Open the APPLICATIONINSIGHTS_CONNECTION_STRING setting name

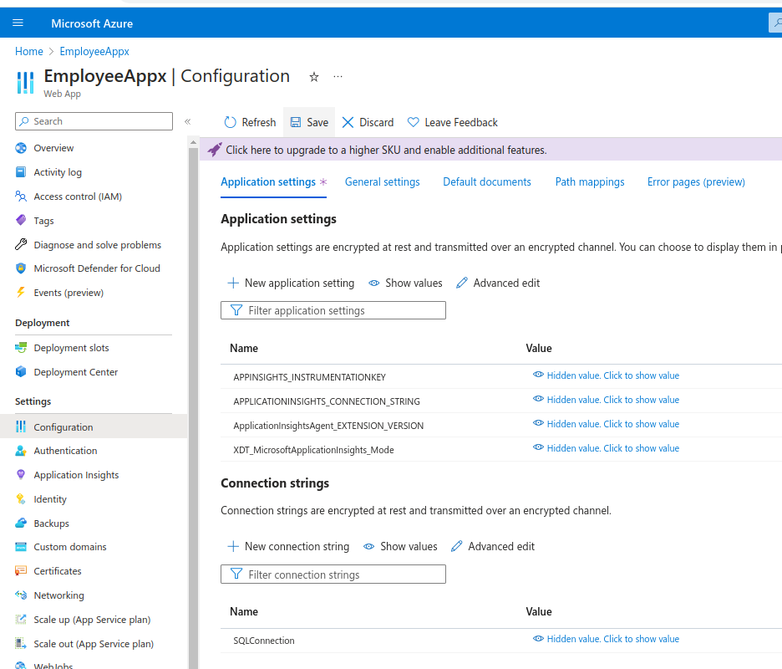point(326,401)
